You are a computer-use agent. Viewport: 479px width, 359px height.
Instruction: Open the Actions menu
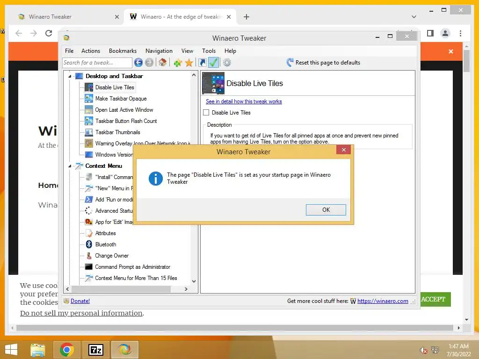[x=91, y=51]
